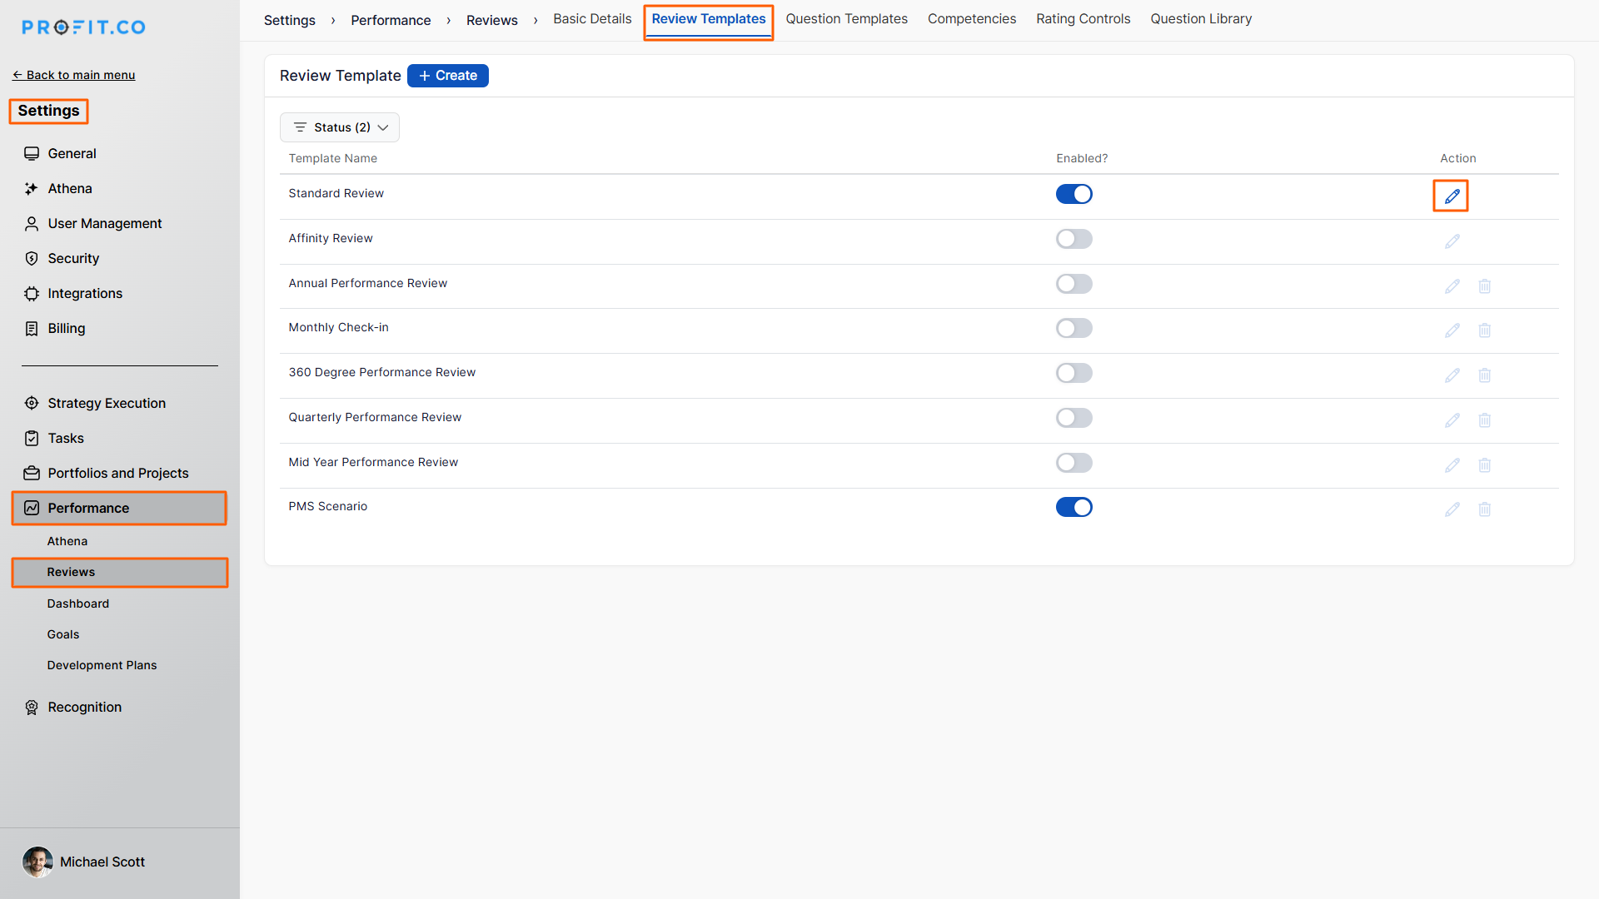Click the edit pencil for Standard Review
The height and width of the screenshot is (899, 1599).
[1452, 196]
